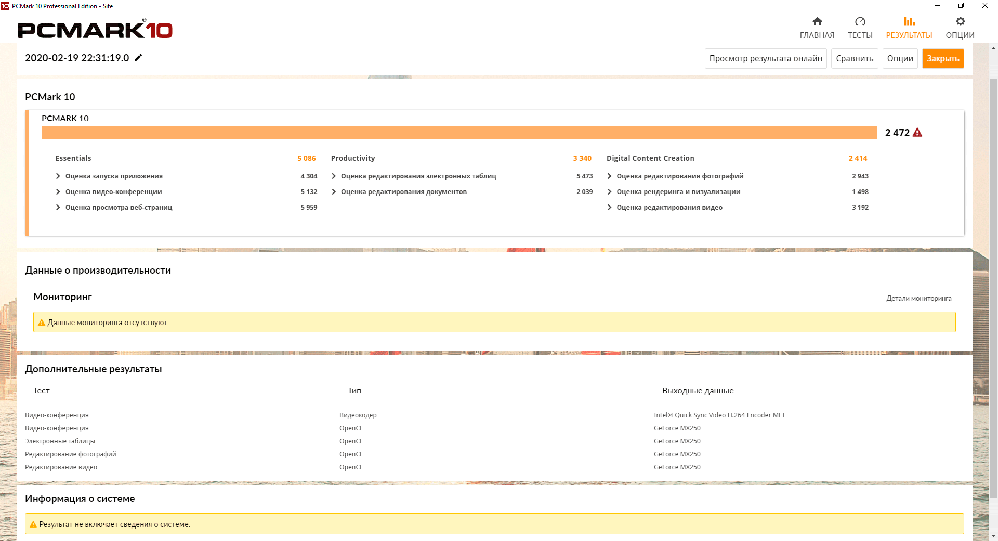Click the orange PCMARK 10 score bar

pyautogui.click(x=459, y=133)
